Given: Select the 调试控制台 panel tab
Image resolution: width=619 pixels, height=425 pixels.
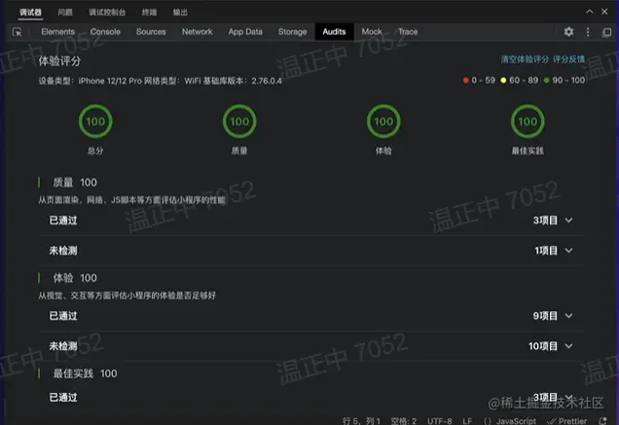Looking at the screenshot, I should click(x=107, y=13).
